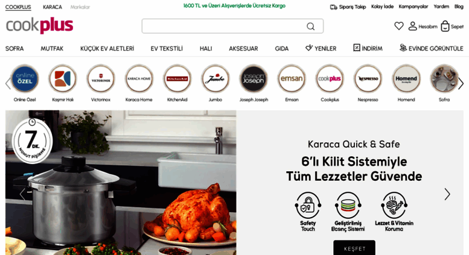The width and height of the screenshot is (469, 255).
Task: Open the Sepet shopping bag icon
Action: 445,27
